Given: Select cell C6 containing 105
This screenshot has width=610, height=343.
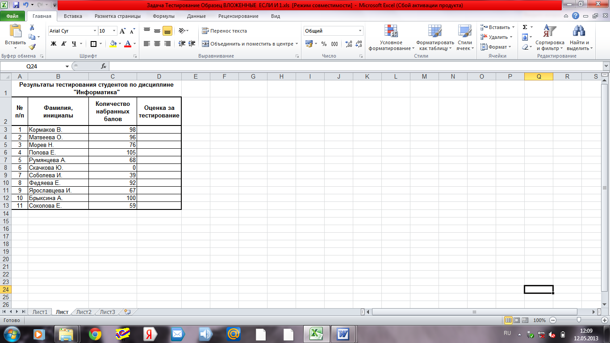Looking at the screenshot, I should [113, 152].
